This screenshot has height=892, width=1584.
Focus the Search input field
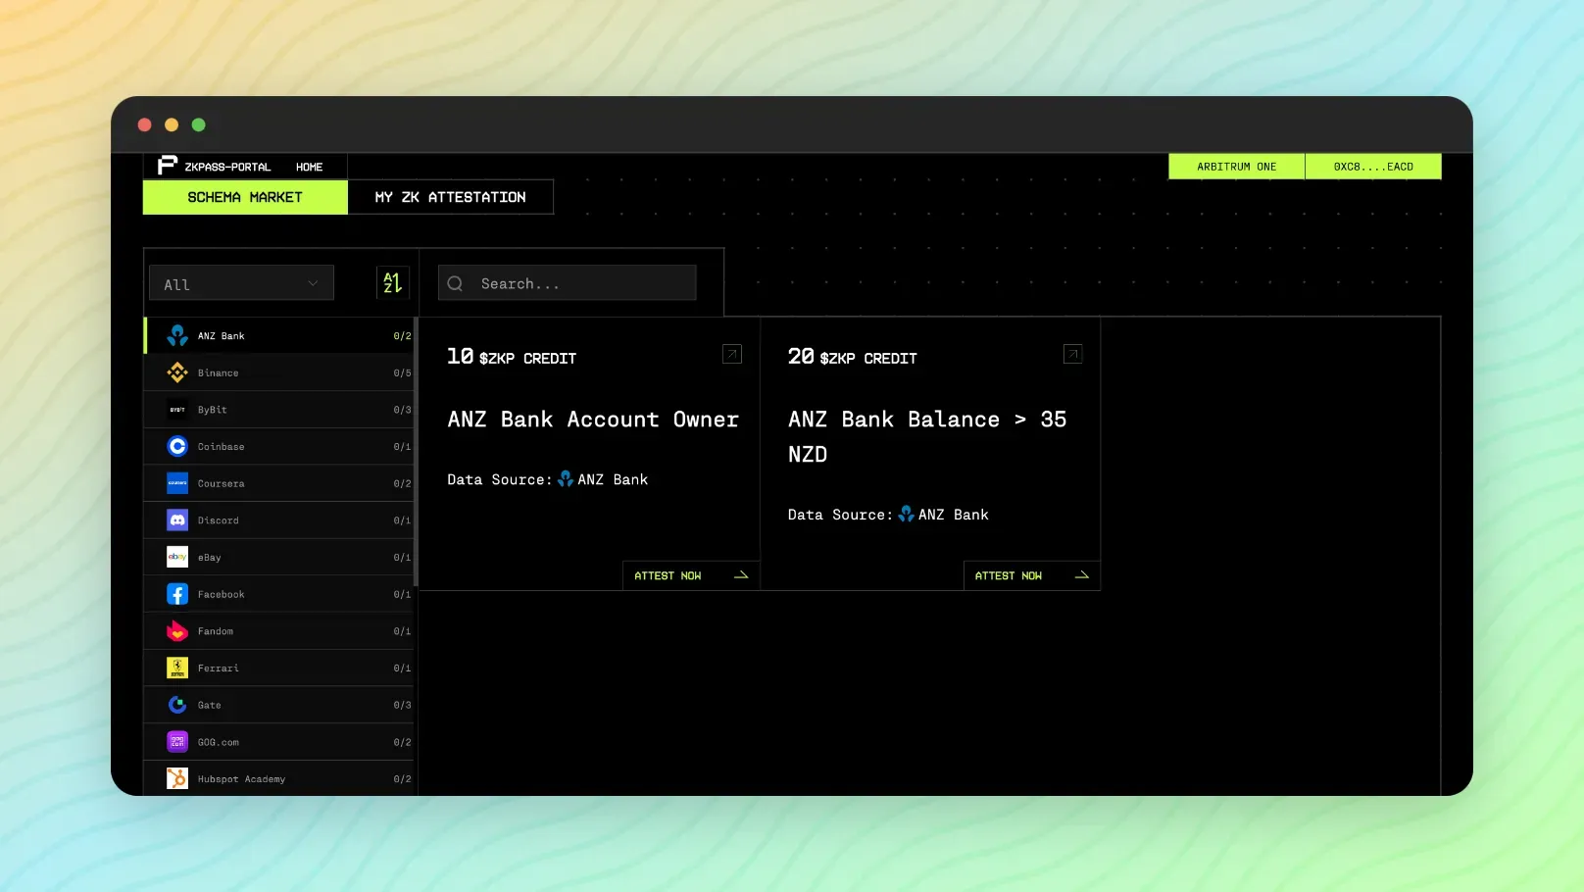pos(568,283)
